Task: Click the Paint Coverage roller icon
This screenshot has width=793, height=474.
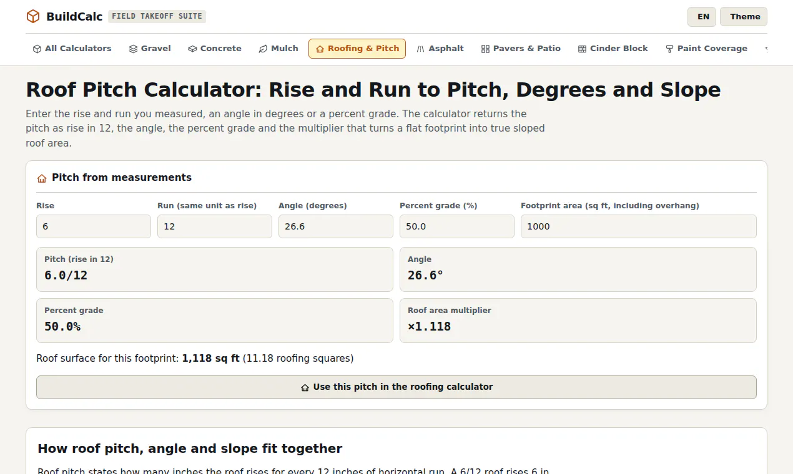Action: pyautogui.click(x=669, y=49)
